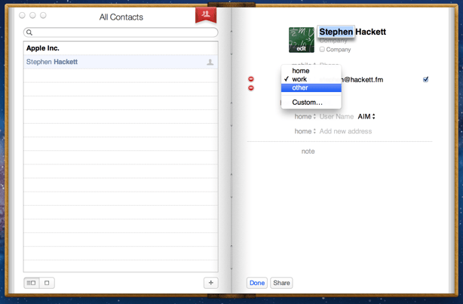463x304 pixels.
Task: Edit the contact photo thumbnail
Action: pos(302,40)
